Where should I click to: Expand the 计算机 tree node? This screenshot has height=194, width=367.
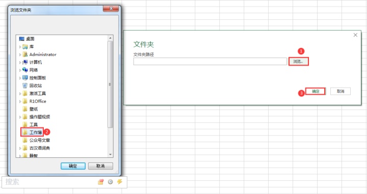click(x=20, y=63)
